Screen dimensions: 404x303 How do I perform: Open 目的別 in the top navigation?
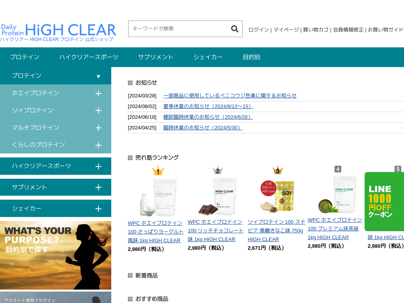tap(251, 57)
